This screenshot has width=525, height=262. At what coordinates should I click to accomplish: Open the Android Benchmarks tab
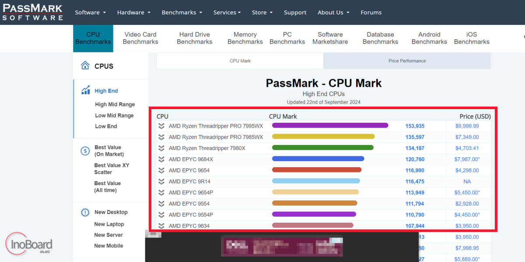(x=429, y=38)
